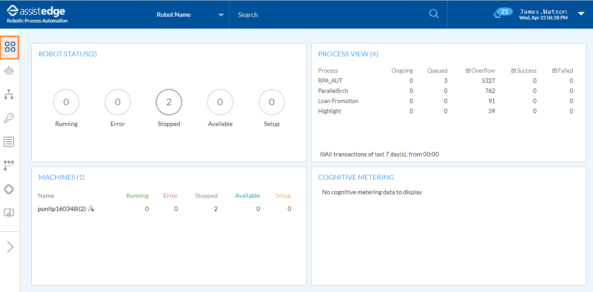Open the James.Watson user menu arrow
Image resolution: width=593 pixels, height=292 pixels.
[x=581, y=14]
